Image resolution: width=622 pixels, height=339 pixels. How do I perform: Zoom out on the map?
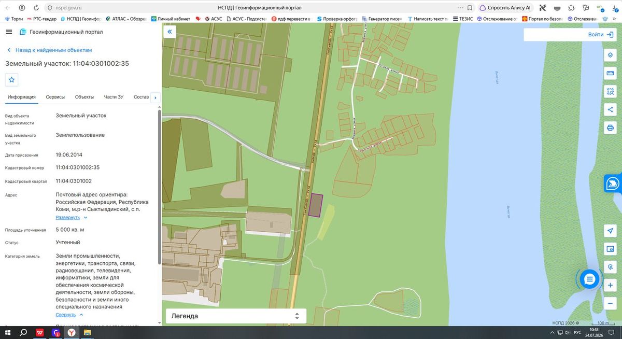point(610,303)
